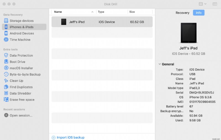Click the Boot Drive icon
221x140 pixels.
[x=6, y=62]
